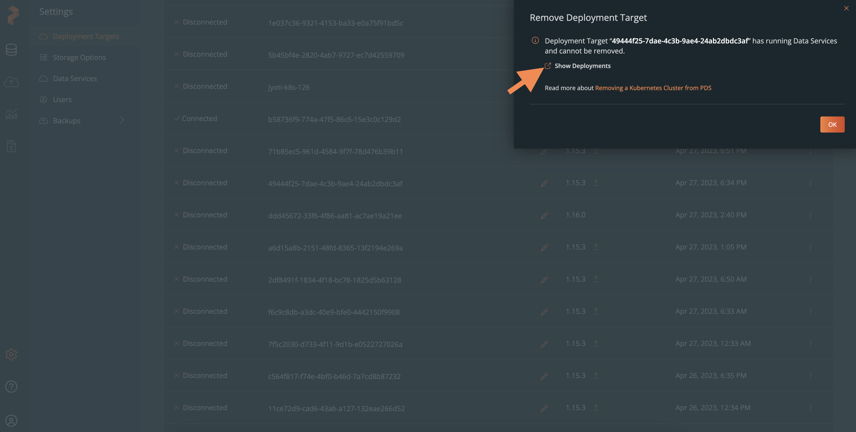Viewport: 856px width, 432px height.
Task: Click version 1.16.0 in ddd45672 row
Action: click(x=576, y=215)
